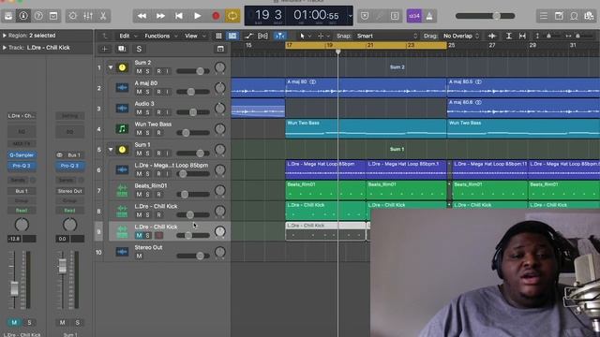Click the Rewind button
The image size is (600, 337).
point(142,16)
